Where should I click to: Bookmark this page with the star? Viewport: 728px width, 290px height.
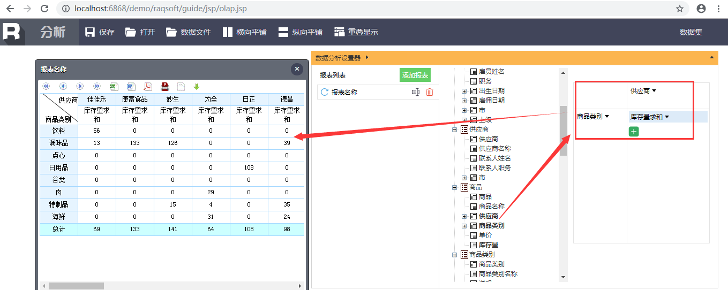click(679, 9)
